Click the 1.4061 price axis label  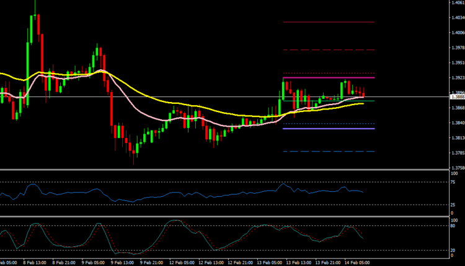tap(456, 2)
